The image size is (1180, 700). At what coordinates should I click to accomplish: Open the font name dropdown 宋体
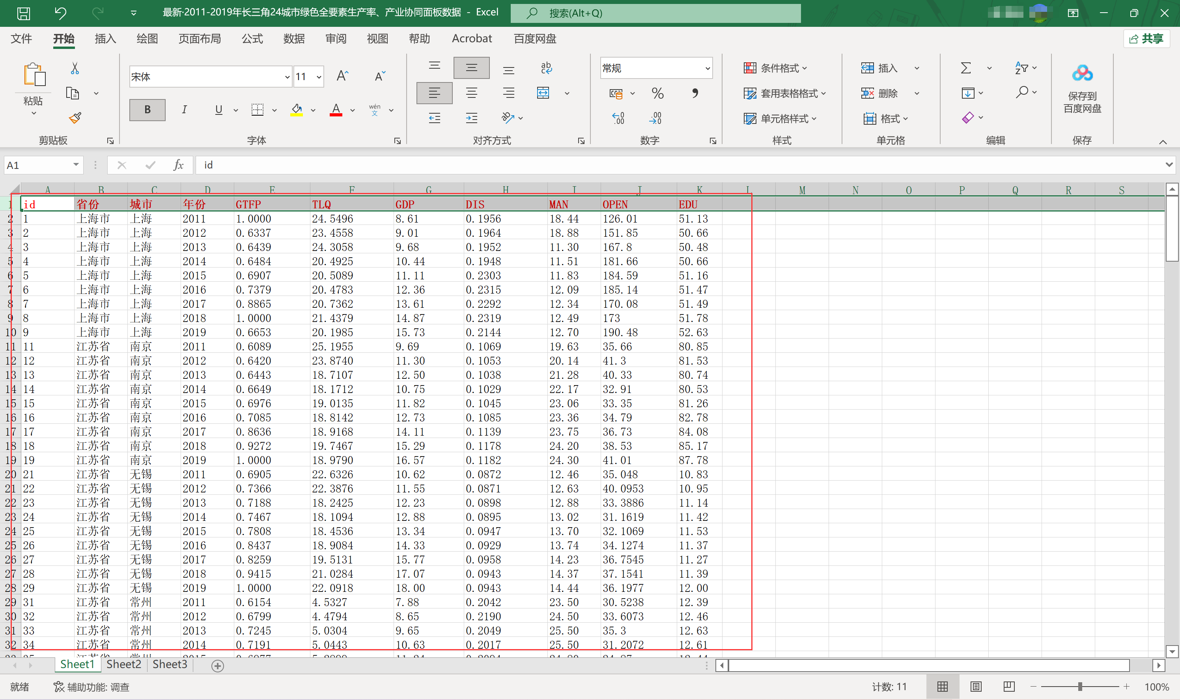click(287, 77)
